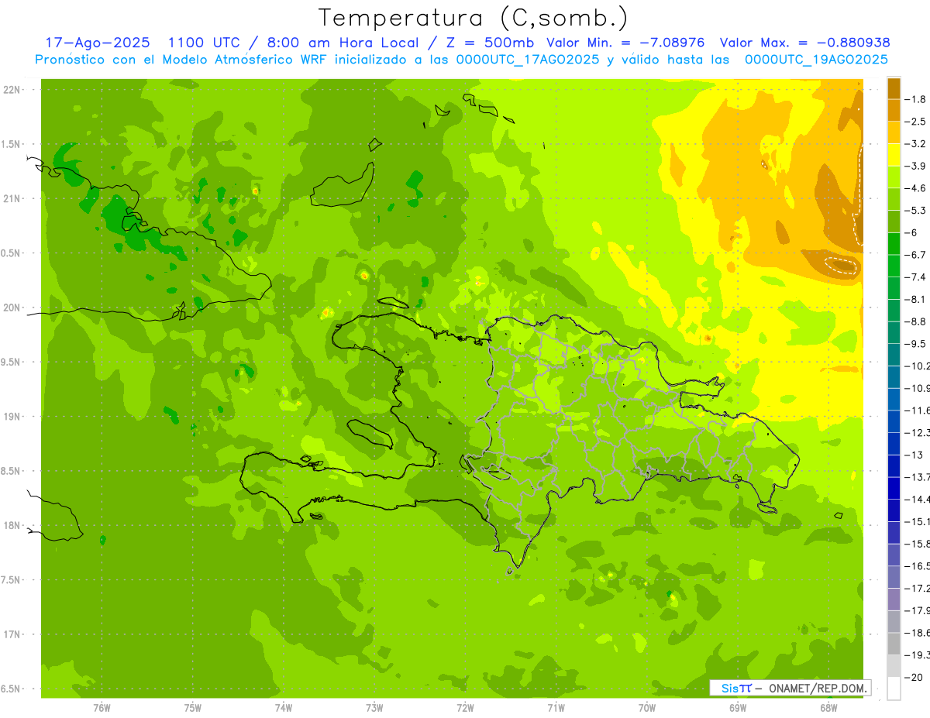This screenshot has width=930, height=718.
Task: Click colorbar value '-9.5'
Action: click(916, 344)
